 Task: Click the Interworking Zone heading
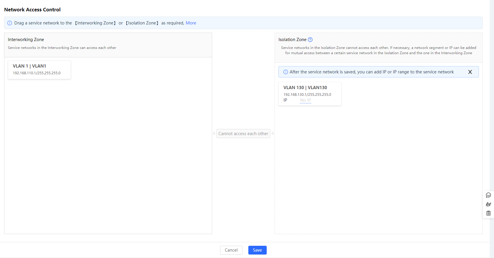pos(26,40)
